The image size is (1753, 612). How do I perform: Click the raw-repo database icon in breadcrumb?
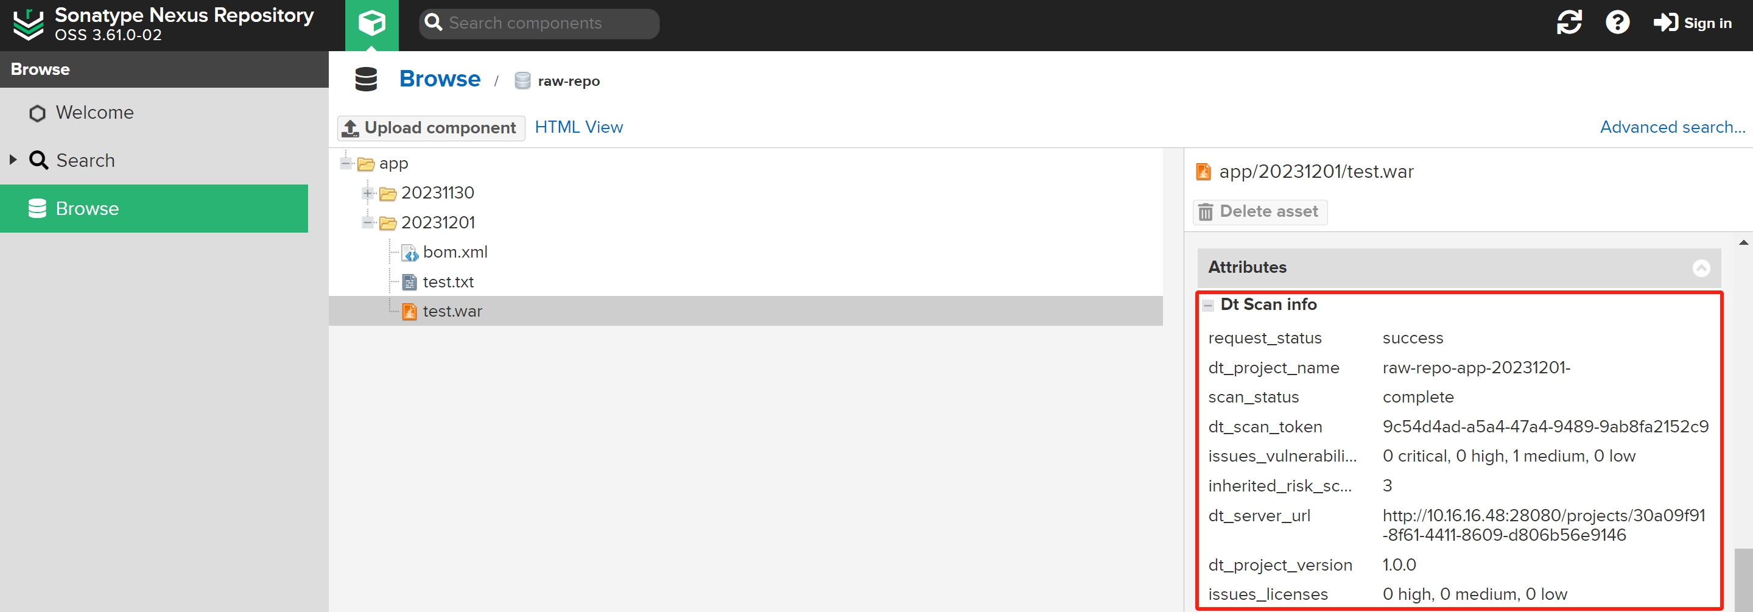(x=522, y=81)
